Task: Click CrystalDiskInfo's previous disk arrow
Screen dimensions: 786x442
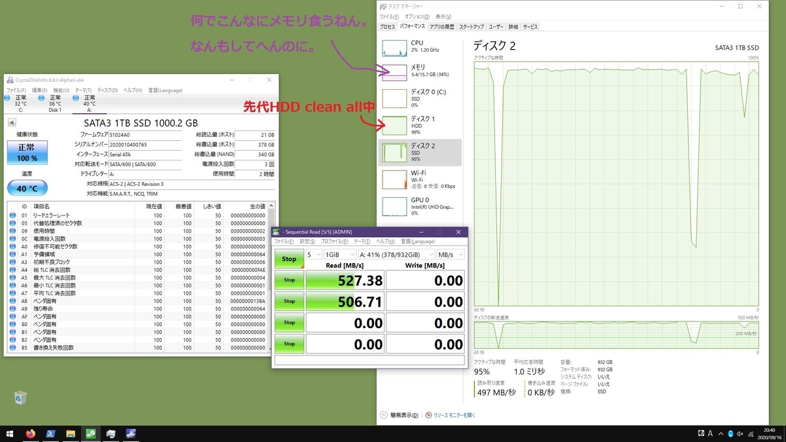Action: [12, 122]
